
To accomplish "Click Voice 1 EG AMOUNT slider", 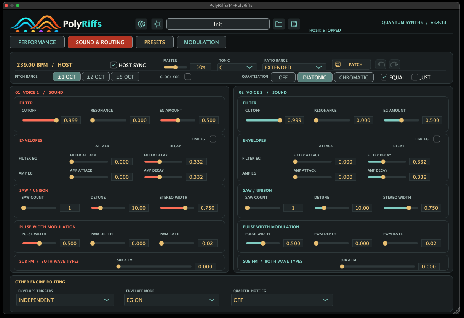I will [178, 120].
